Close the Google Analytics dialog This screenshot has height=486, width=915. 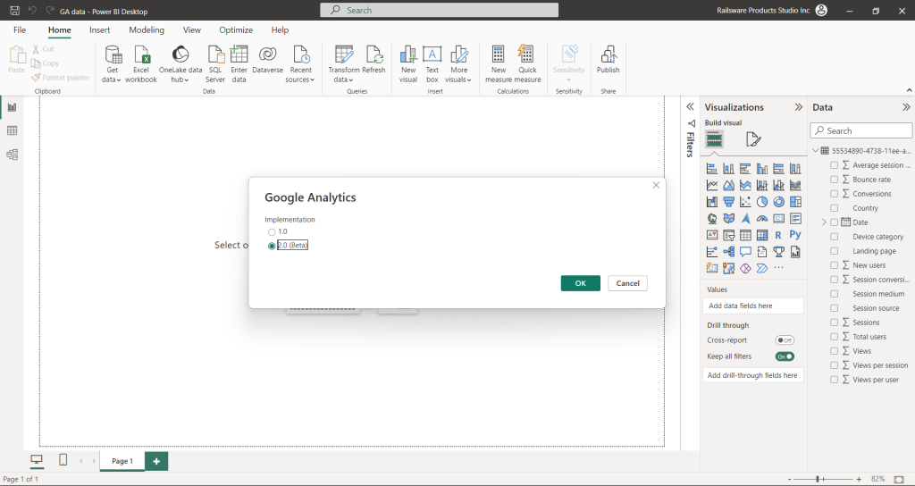[x=656, y=185]
